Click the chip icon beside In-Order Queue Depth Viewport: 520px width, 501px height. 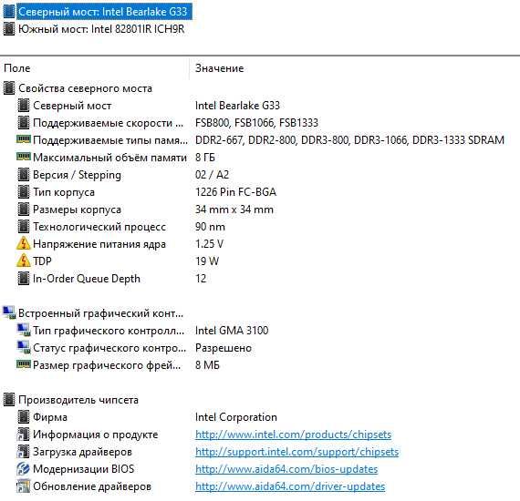[x=24, y=278]
